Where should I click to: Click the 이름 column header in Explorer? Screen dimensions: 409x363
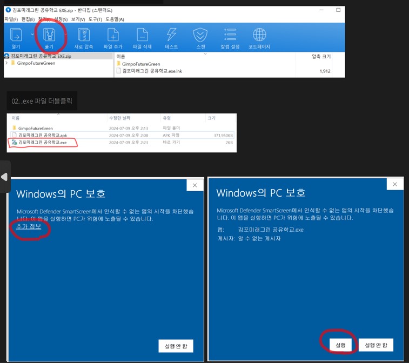point(15,118)
